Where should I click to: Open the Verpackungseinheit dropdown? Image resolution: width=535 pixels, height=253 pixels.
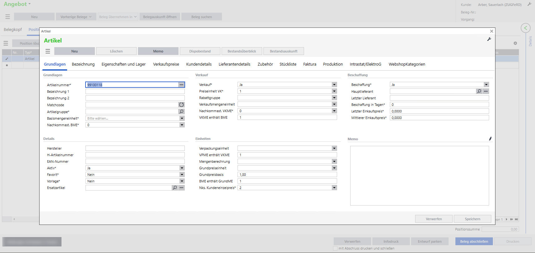click(334, 148)
